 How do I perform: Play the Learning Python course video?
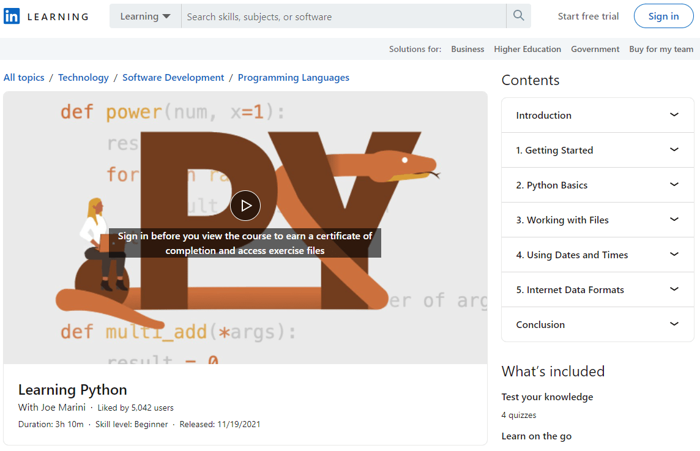[x=245, y=206]
